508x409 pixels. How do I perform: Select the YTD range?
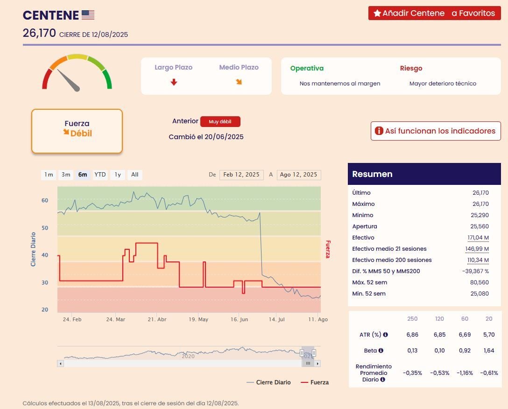click(x=100, y=175)
